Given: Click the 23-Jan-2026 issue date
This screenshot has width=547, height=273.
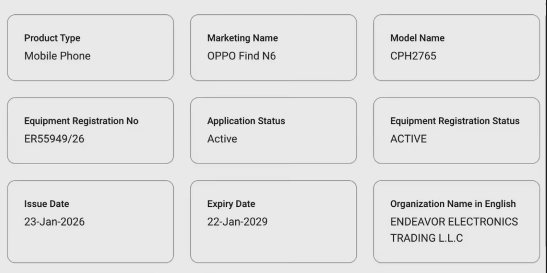Looking at the screenshot, I should (54, 222).
